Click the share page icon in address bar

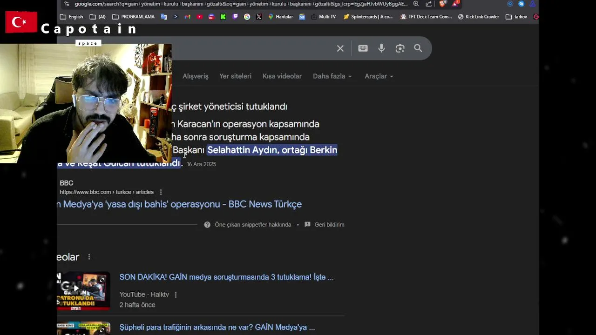coord(429,4)
